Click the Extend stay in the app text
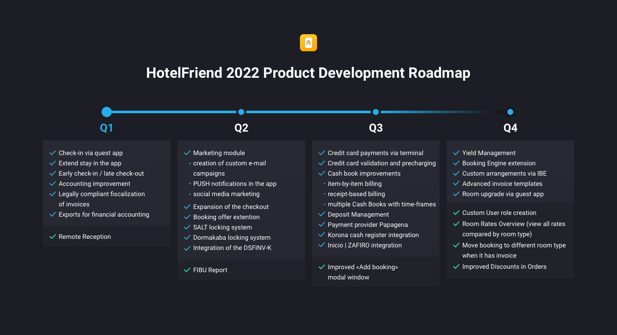617x335 pixels. 90,163
